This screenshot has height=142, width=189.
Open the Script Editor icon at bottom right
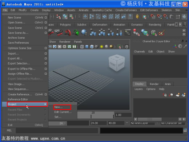(185, 130)
